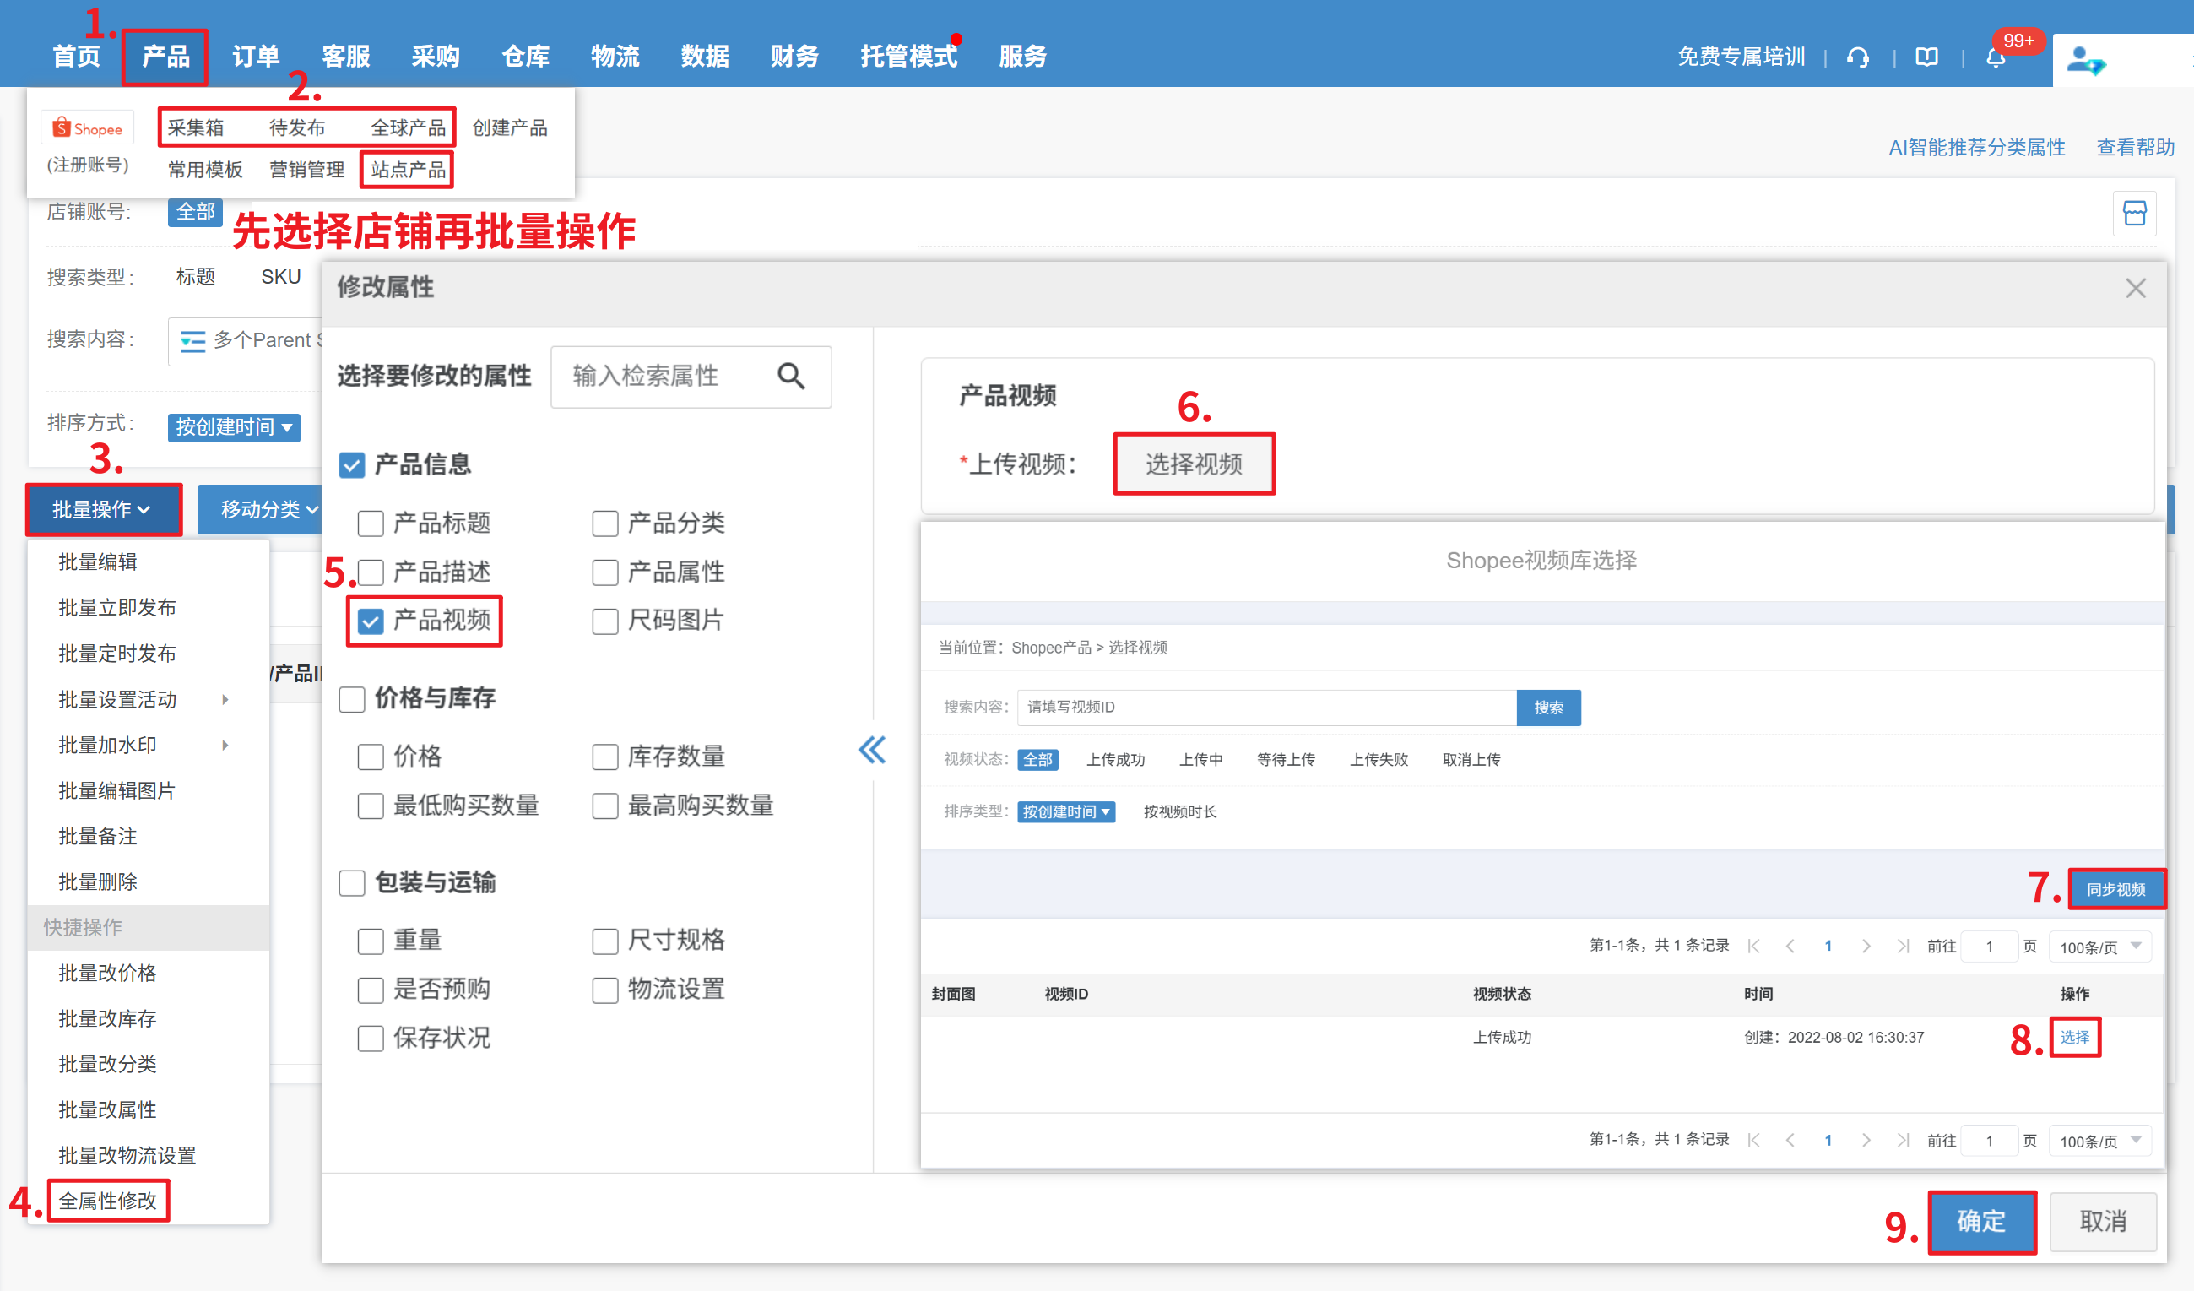Screen dimensions: 2194x1291
Task: Click the 选择视频 button
Action: (x=1194, y=464)
